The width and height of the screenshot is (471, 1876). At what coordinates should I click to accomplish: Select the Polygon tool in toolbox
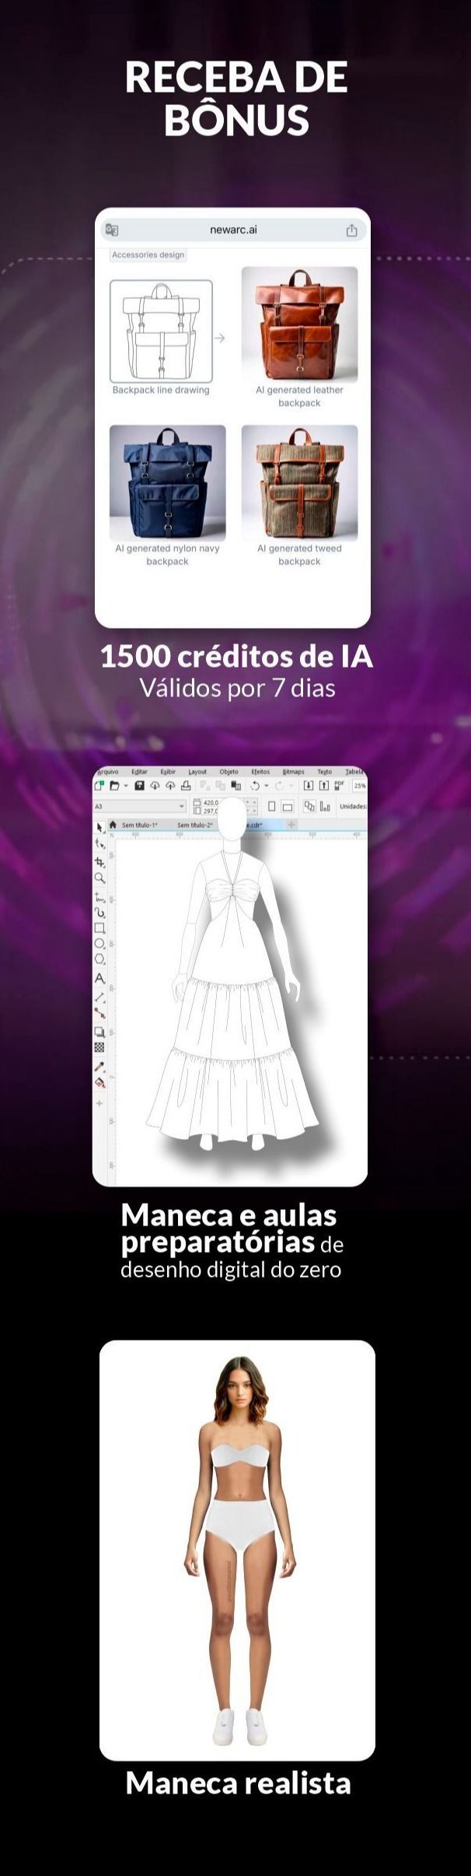click(99, 959)
